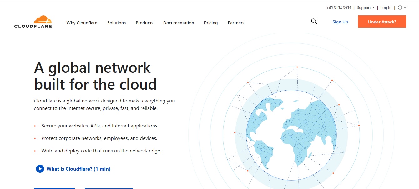Click the Write and deploy code bullet text
Image resolution: width=419 pixels, height=189 pixels.
(x=101, y=151)
